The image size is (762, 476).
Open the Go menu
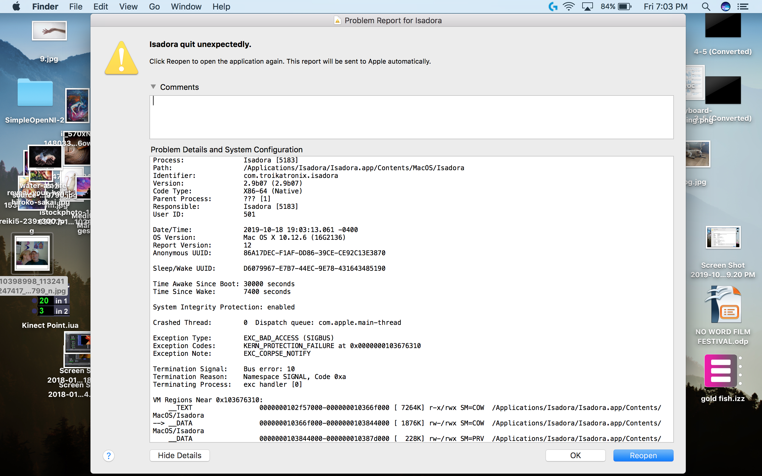154,6
